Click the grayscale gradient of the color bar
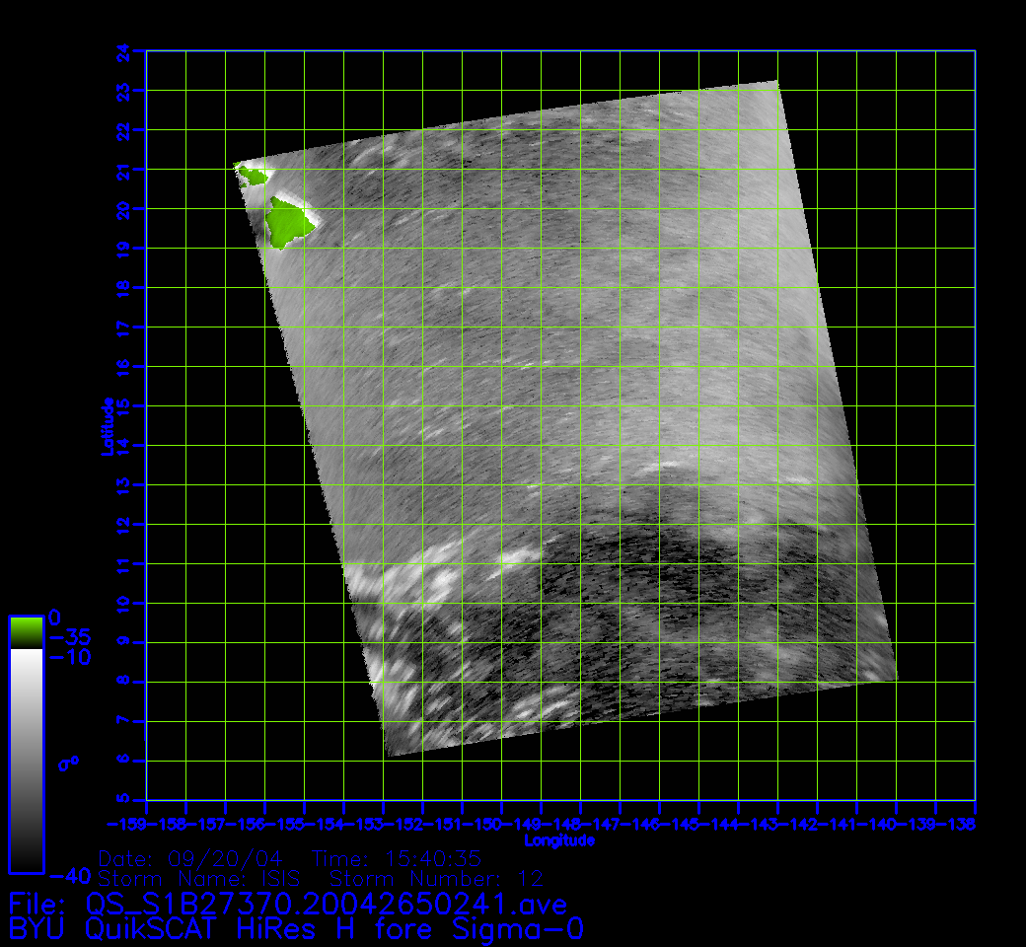The height and width of the screenshot is (947, 1026). 26,760
